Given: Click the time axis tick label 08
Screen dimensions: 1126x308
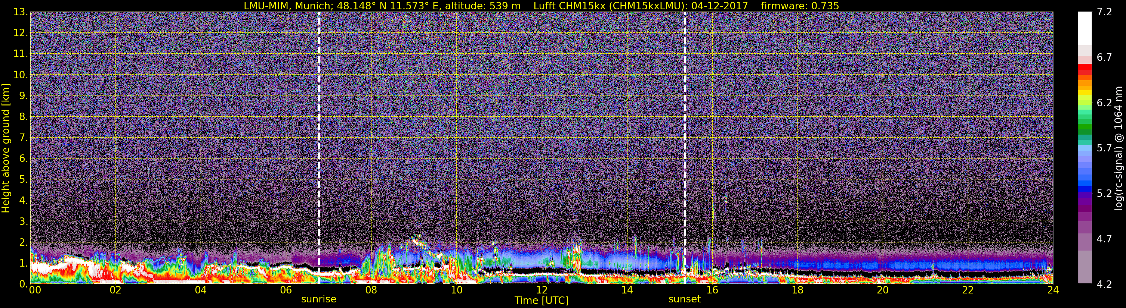Looking at the screenshot, I should point(371,290).
